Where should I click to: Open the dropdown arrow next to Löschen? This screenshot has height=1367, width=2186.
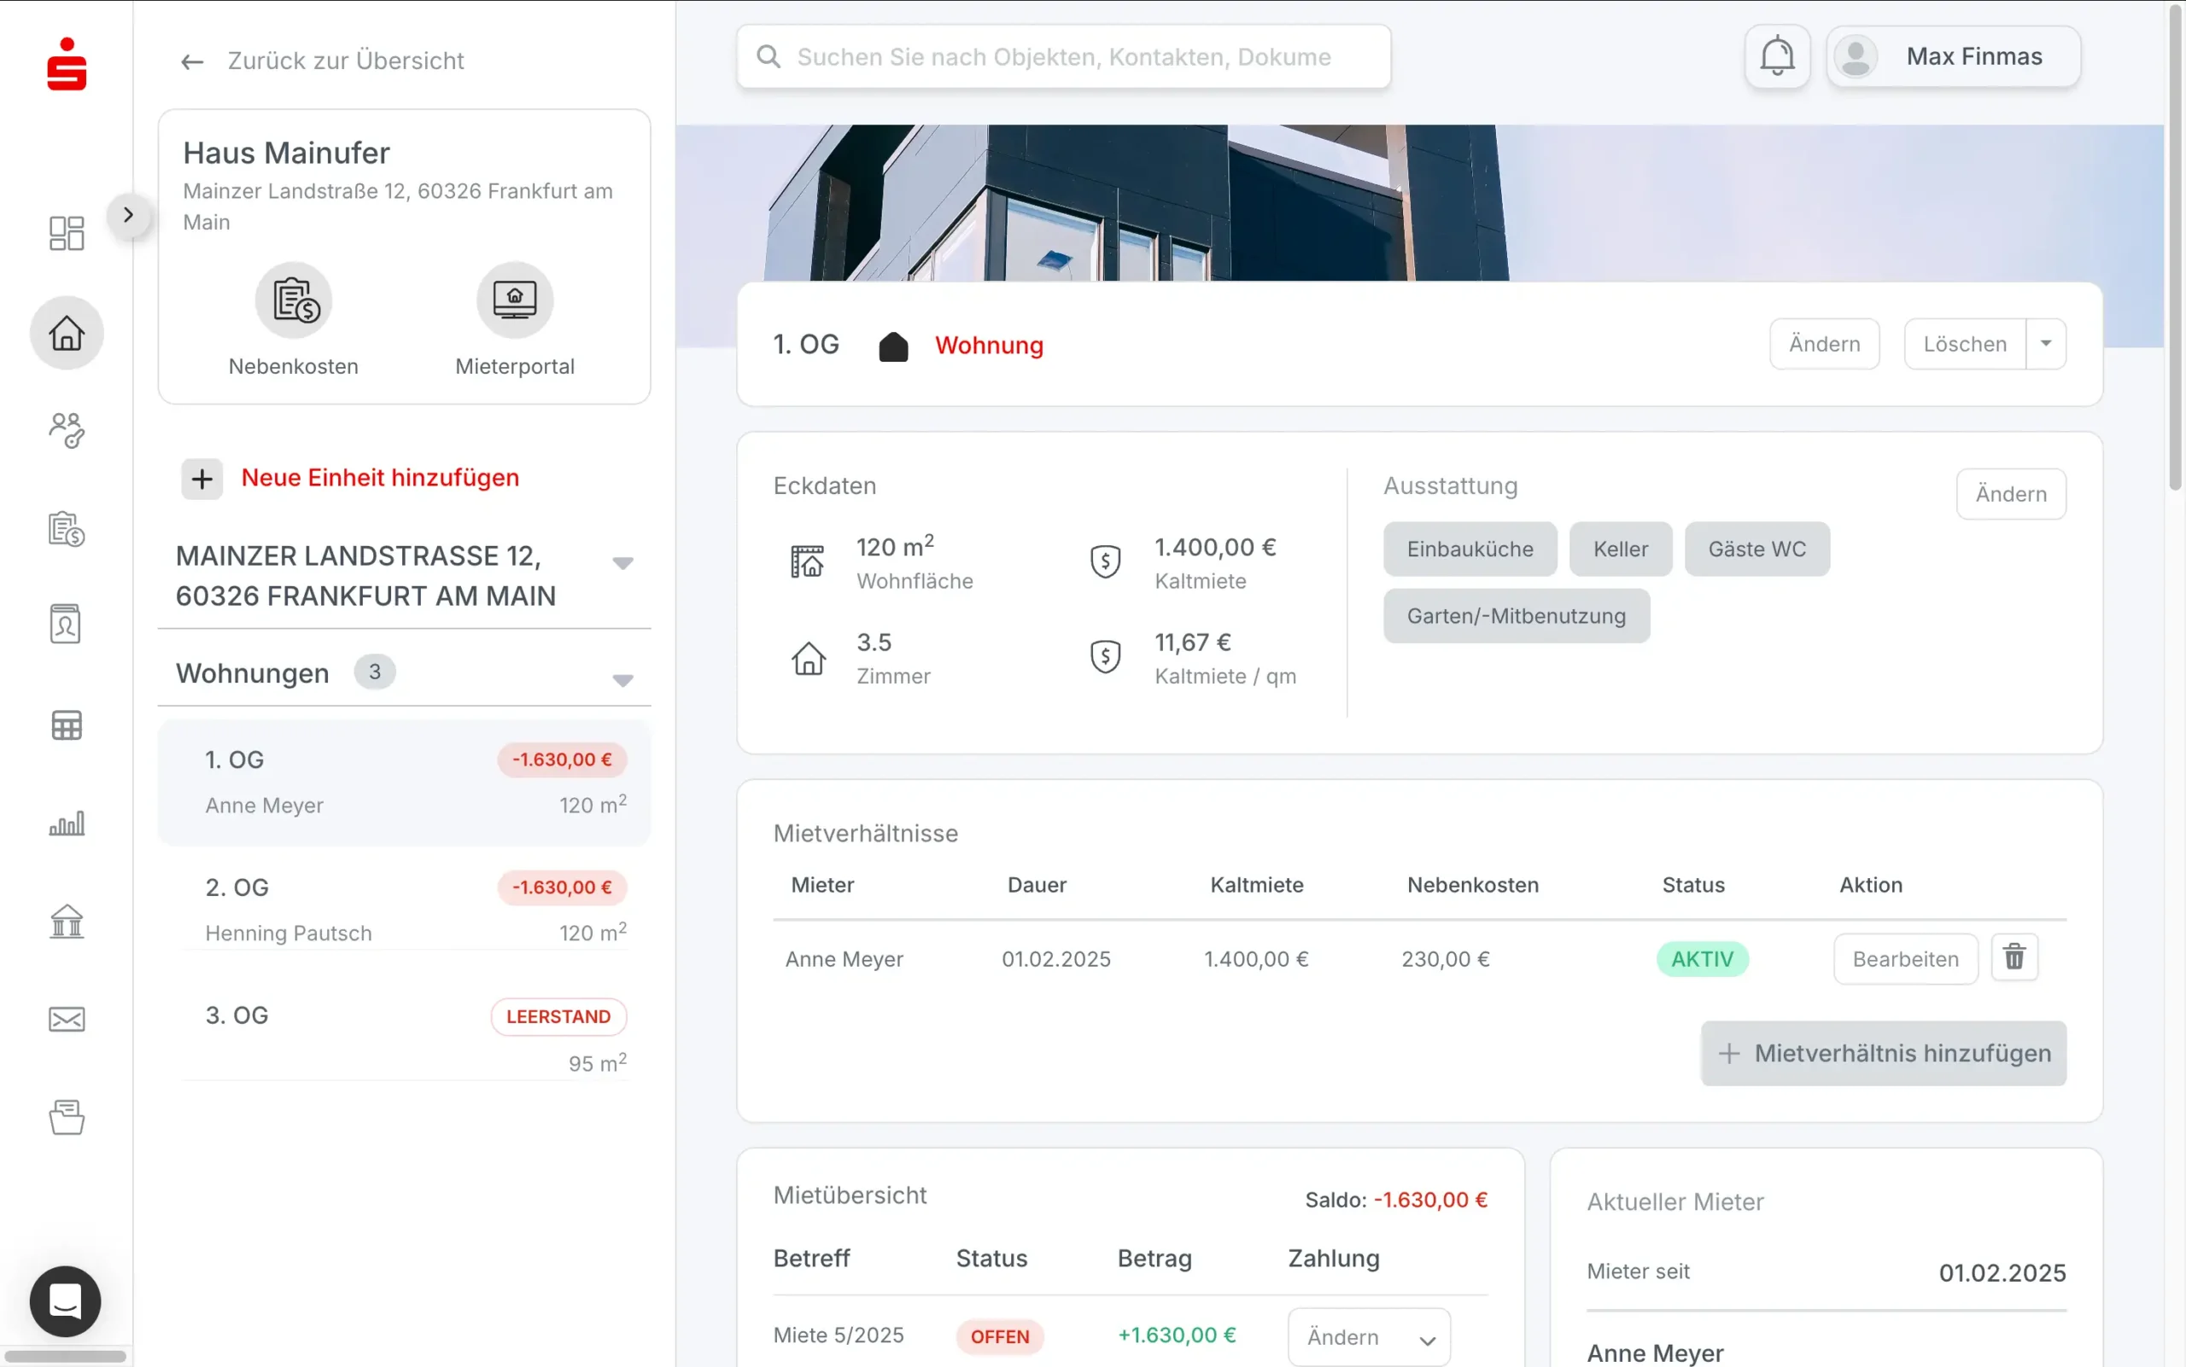[x=2045, y=344]
